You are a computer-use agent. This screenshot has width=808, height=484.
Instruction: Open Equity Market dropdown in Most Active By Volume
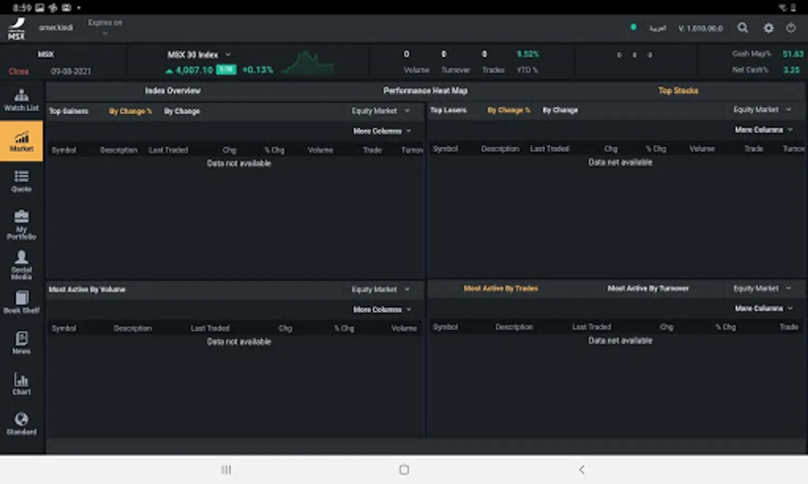pos(381,289)
